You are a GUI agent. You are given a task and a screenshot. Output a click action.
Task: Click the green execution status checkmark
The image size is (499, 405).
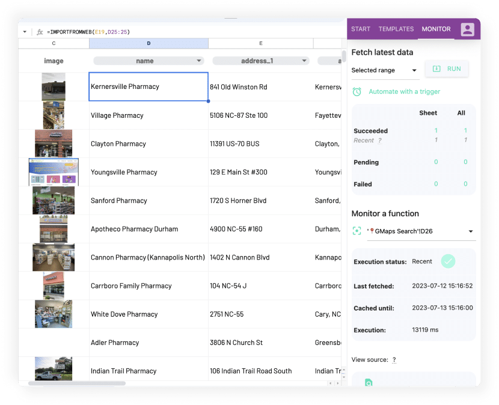click(x=448, y=261)
